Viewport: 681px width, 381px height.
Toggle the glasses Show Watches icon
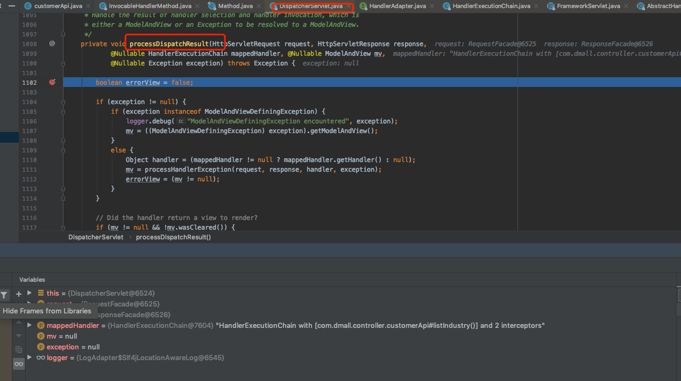tap(19, 364)
